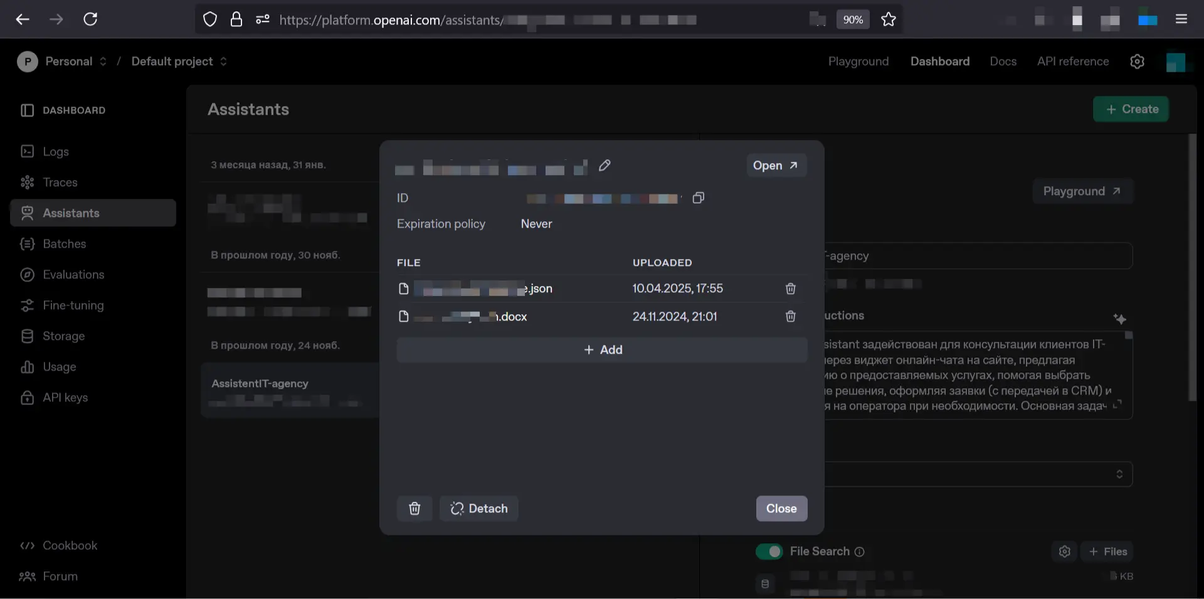Open the Forum link
Viewport: 1204px width, 599px height.
(x=49, y=576)
